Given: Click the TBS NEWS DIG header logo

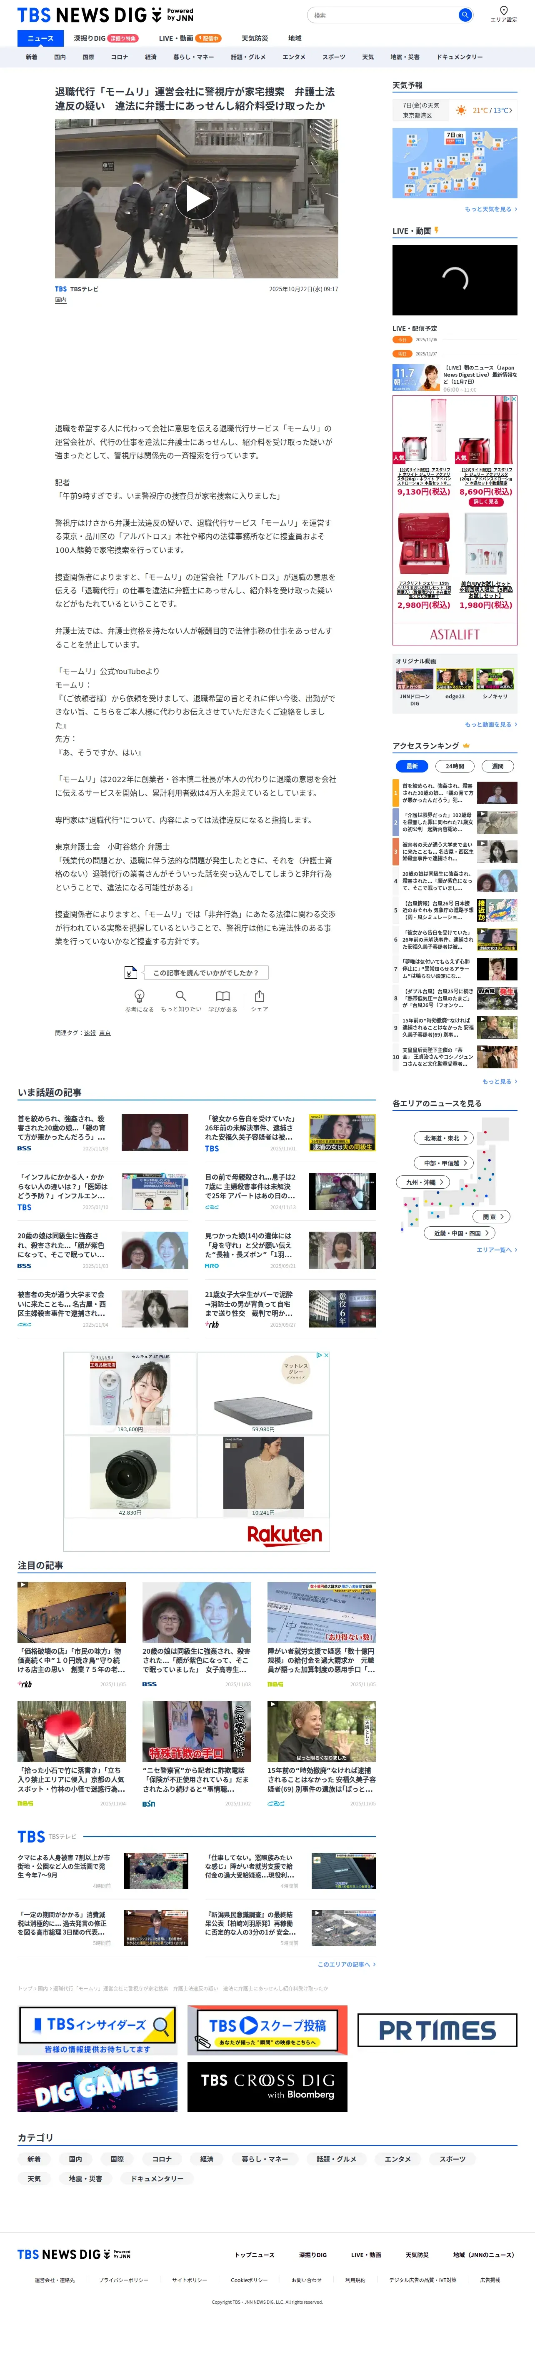Looking at the screenshot, I should 105,15.
